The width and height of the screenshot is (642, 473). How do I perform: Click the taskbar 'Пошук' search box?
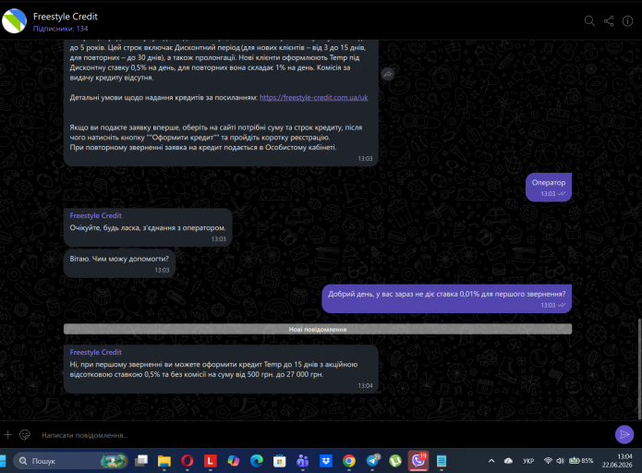coord(71,461)
